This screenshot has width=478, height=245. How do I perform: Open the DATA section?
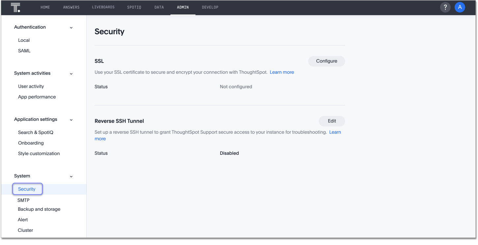pos(159,7)
